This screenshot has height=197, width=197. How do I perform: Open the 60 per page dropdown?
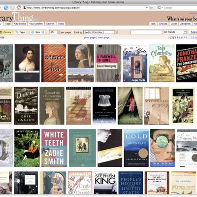(54, 32)
